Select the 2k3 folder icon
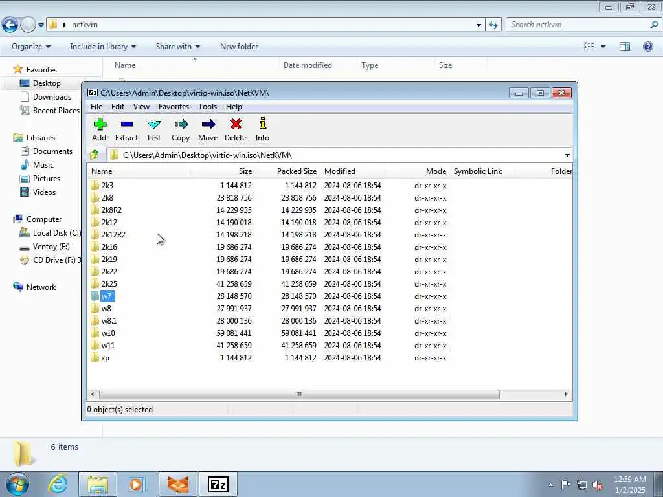Screen dimensions: 663x497 [95, 185]
